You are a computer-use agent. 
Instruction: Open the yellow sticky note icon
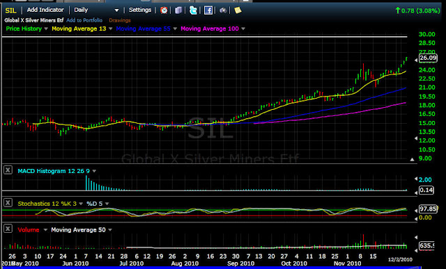tap(238, 10)
